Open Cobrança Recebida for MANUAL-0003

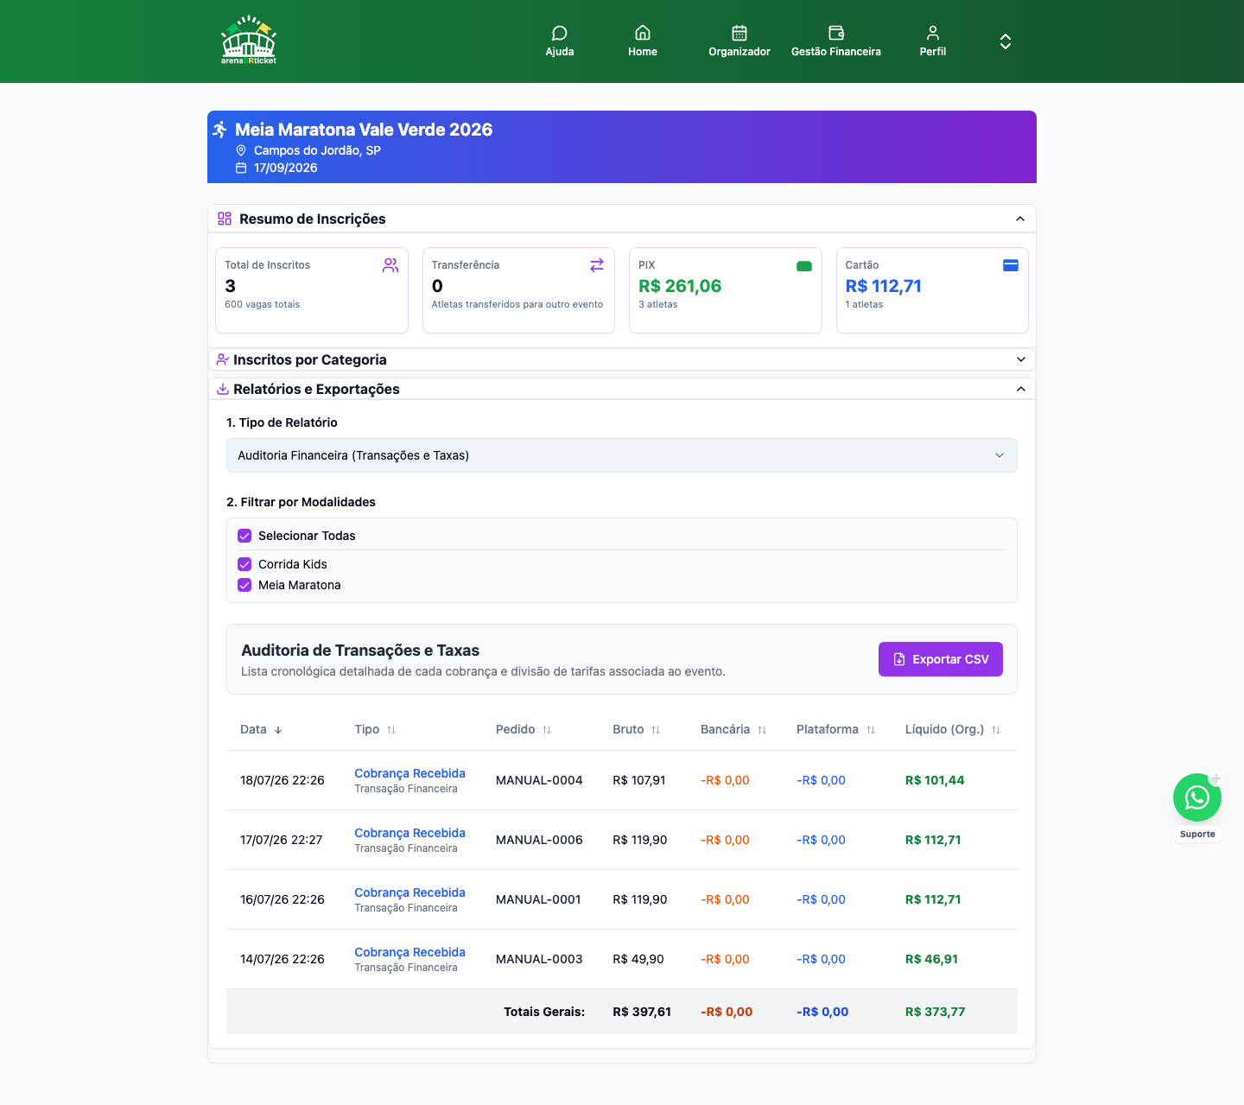click(409, 952)
